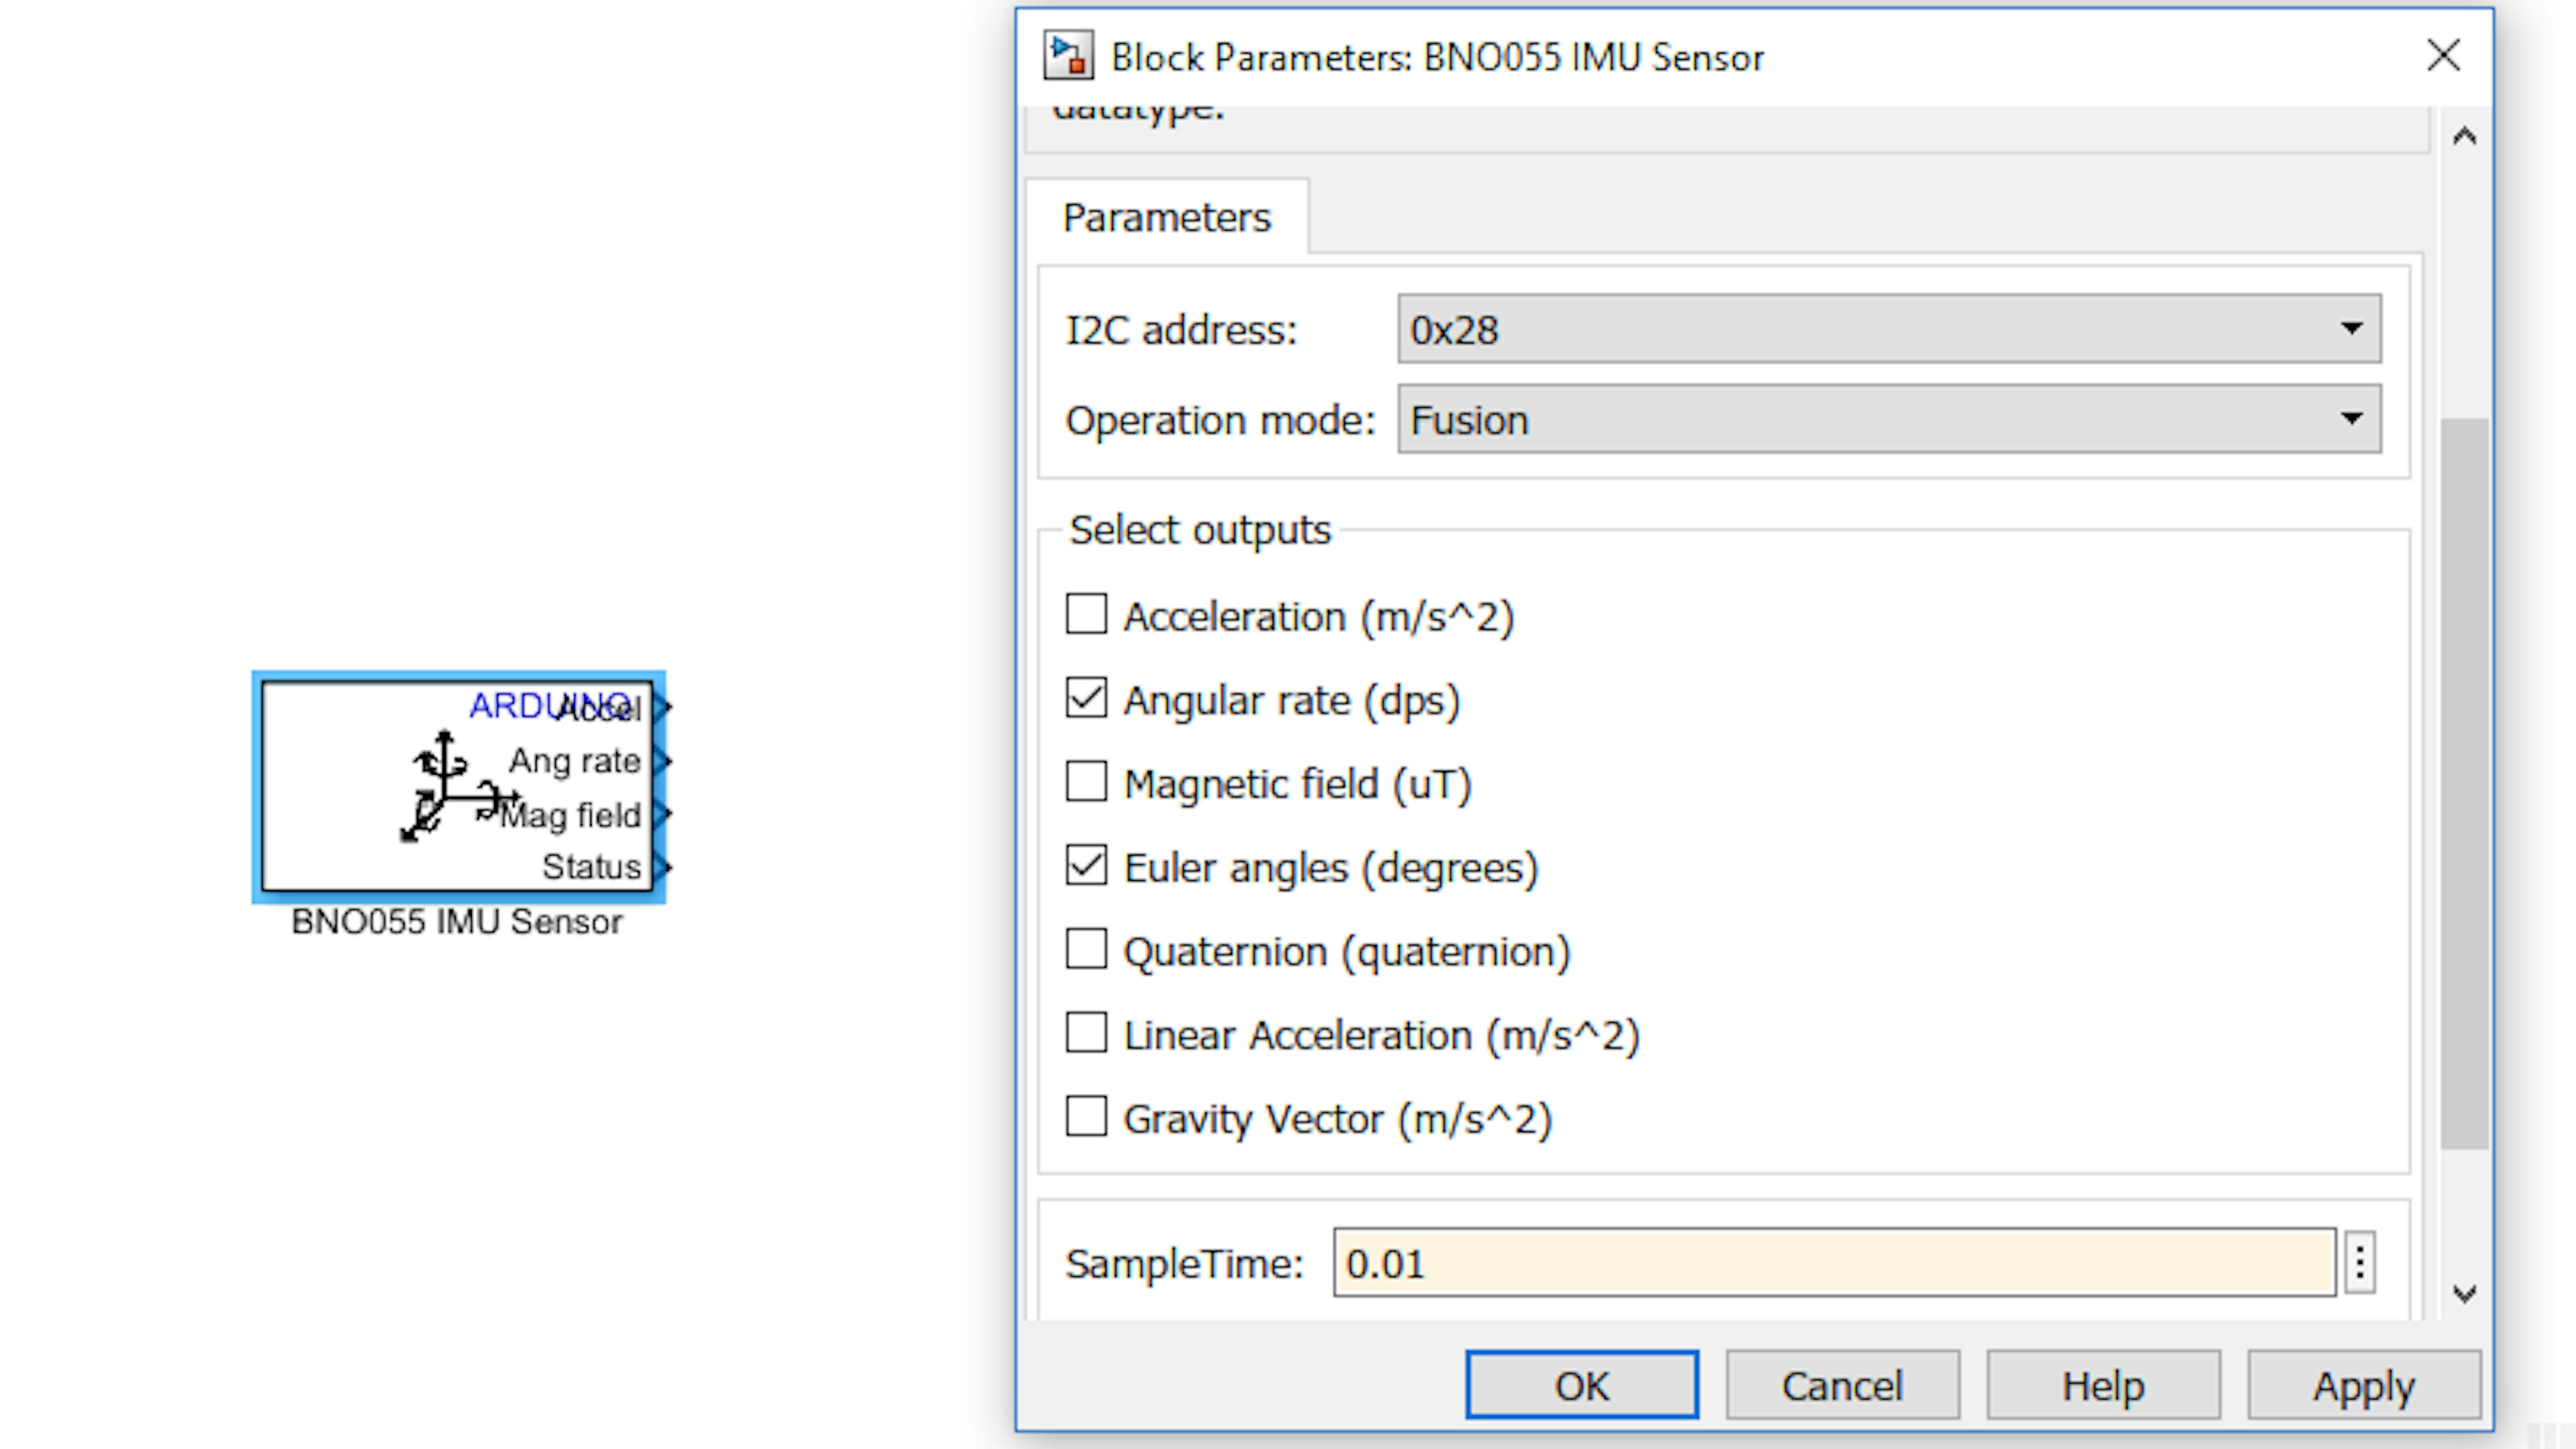Uncheck the Angular rate (dps) output
This screenshot has width=2576, height=1449.
1086,698
